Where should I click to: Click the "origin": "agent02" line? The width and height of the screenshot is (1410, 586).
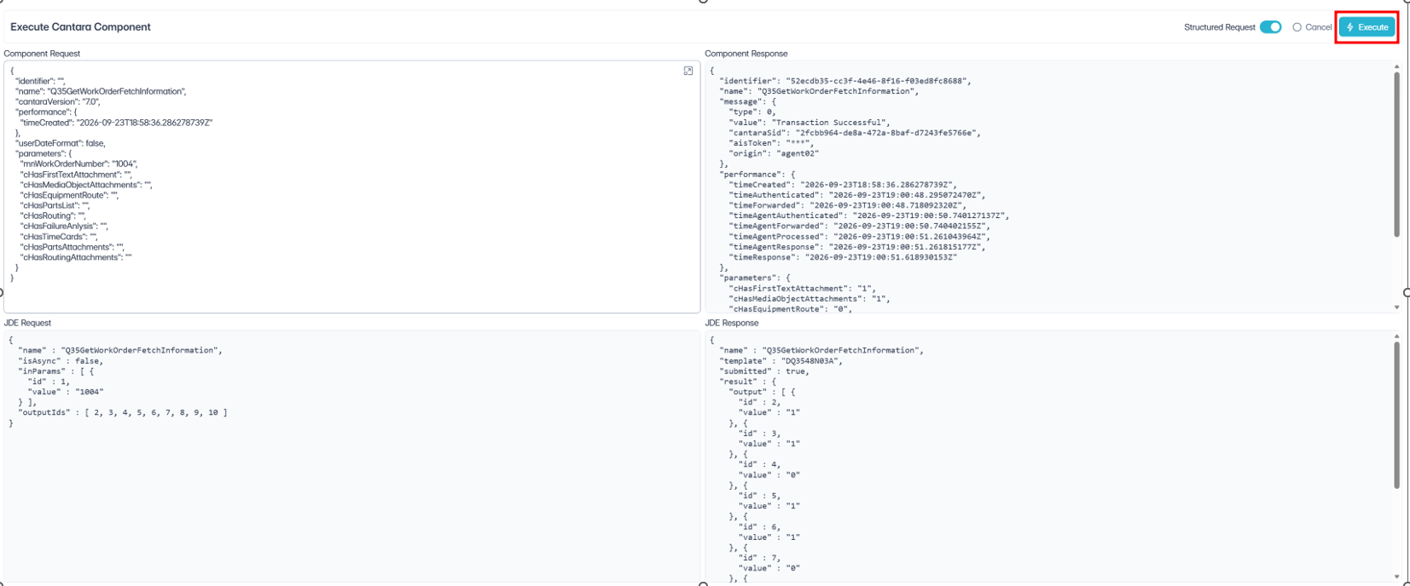coord(774,153)
